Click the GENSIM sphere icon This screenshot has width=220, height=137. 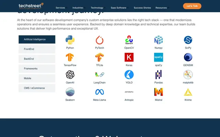(188, 57)
